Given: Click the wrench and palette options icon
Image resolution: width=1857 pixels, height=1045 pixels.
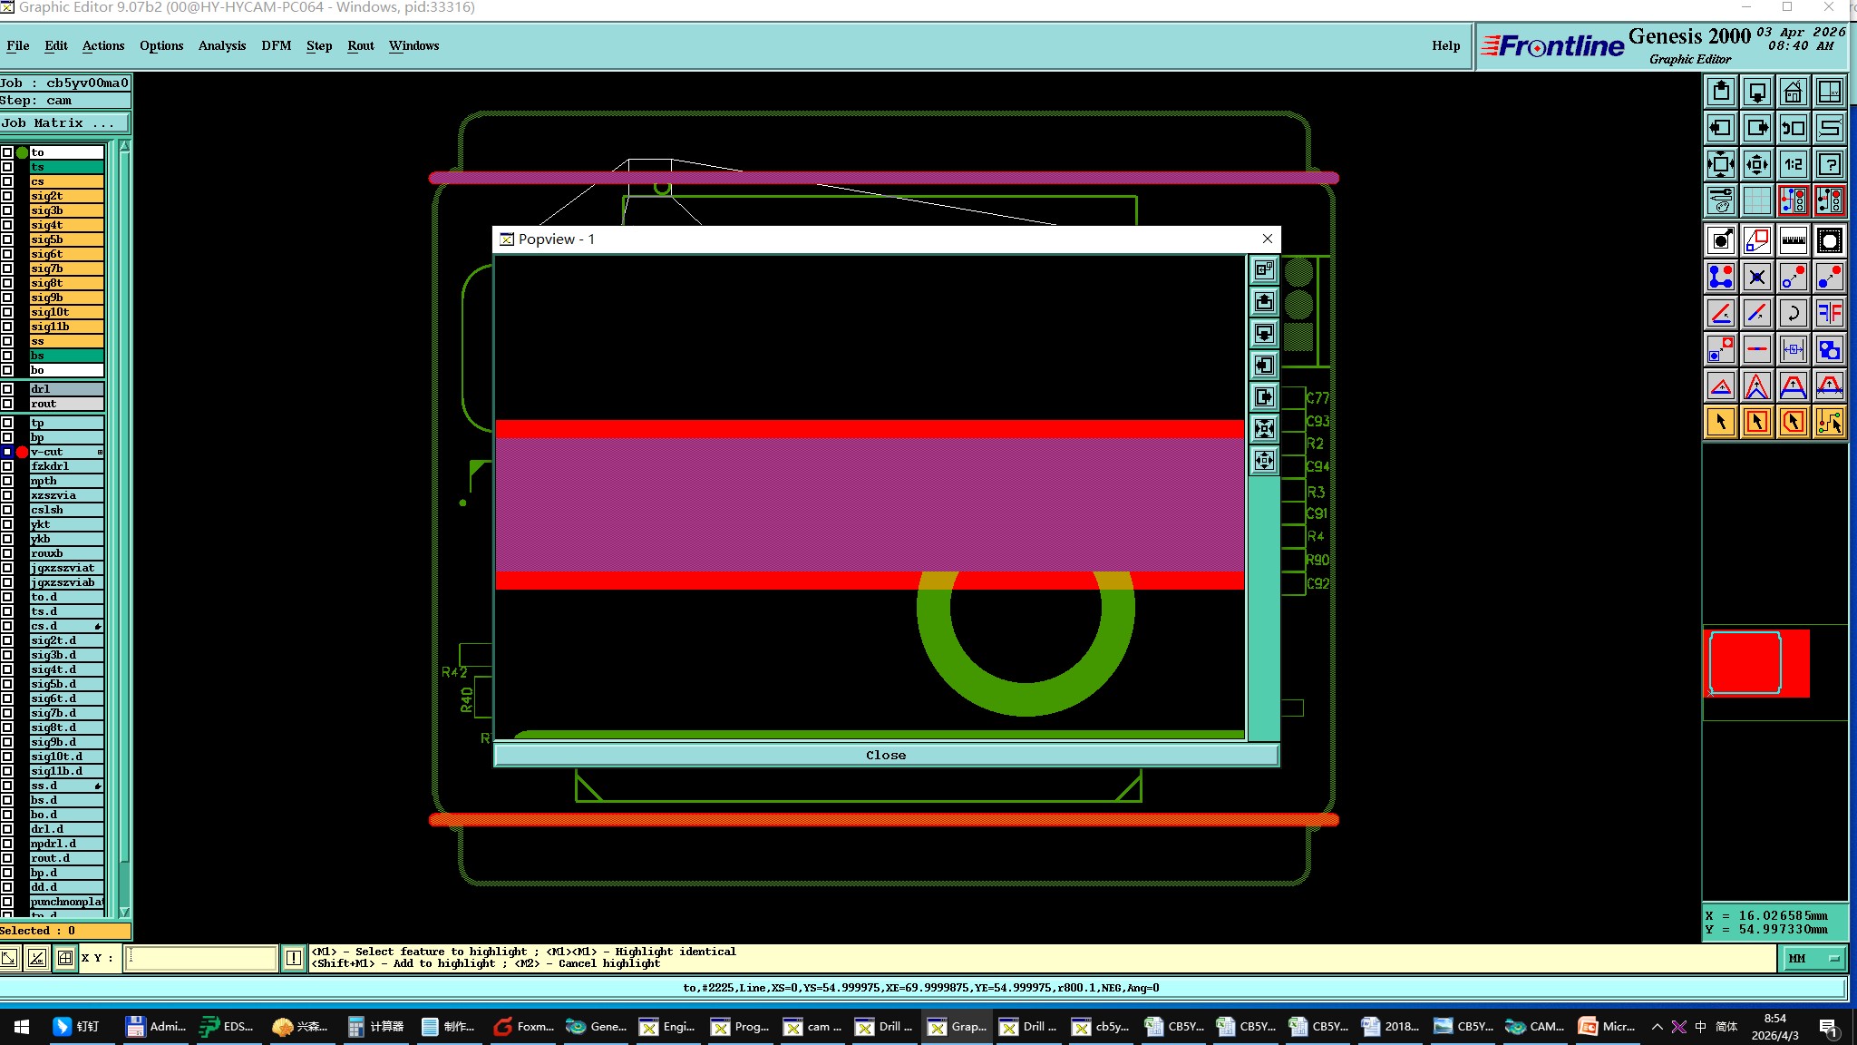Looking at the screenshot, I should point(1720,200).
